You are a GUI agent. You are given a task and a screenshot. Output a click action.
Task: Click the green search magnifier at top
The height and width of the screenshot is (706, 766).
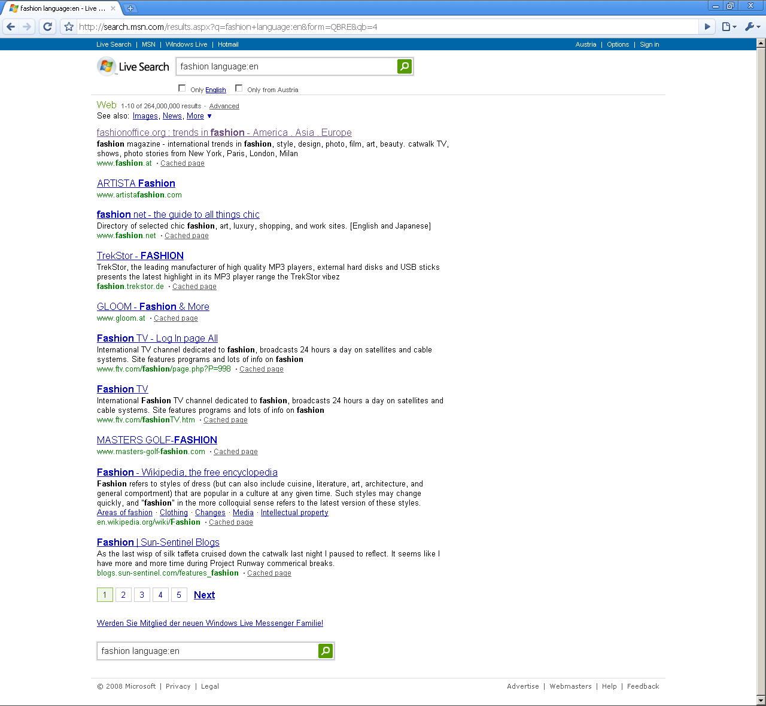405,66
